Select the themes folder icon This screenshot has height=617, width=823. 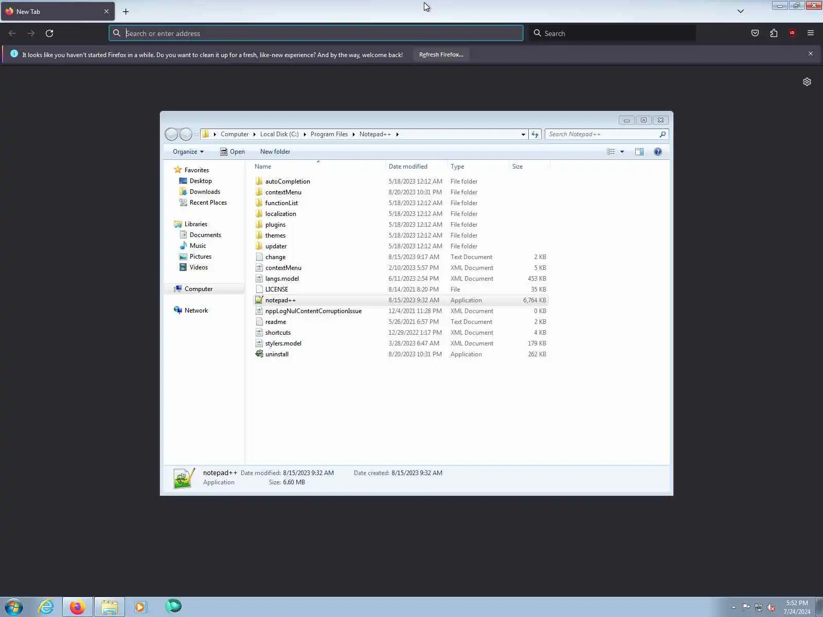click(259, 235)
